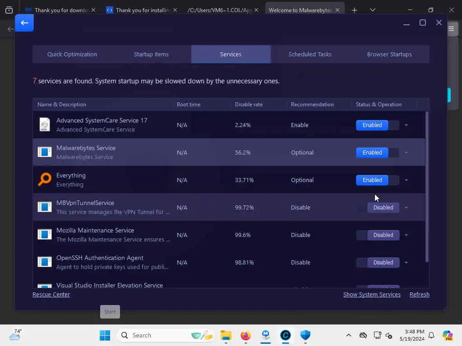The width and height of the screenshot is (462, 346).
Task: Expand dropdown for Everything service
Action: coord(407,180)
